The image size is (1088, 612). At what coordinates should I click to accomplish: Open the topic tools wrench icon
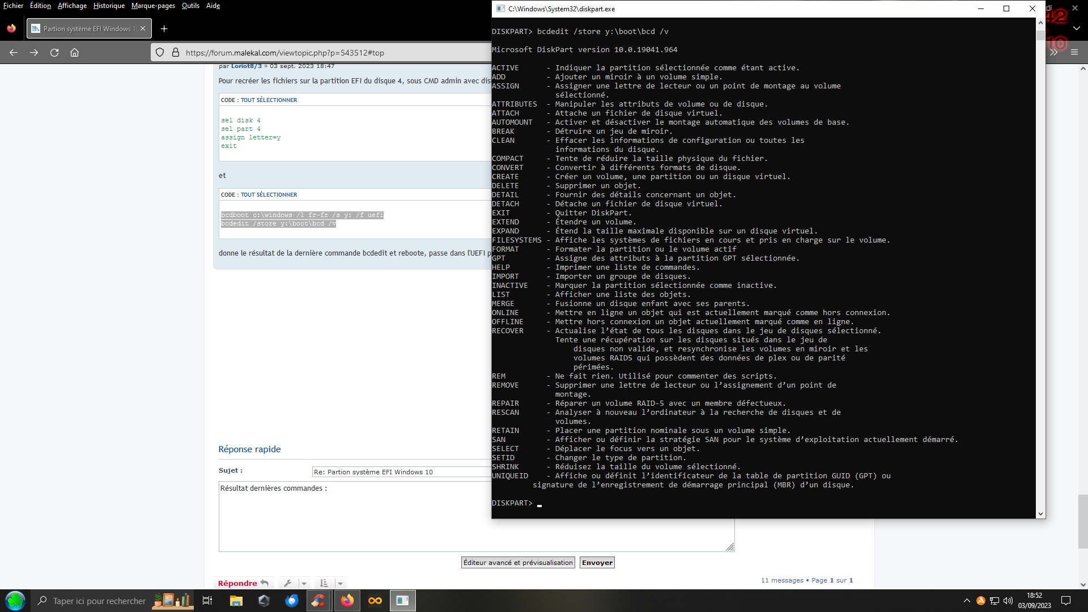tap(288, 583)
